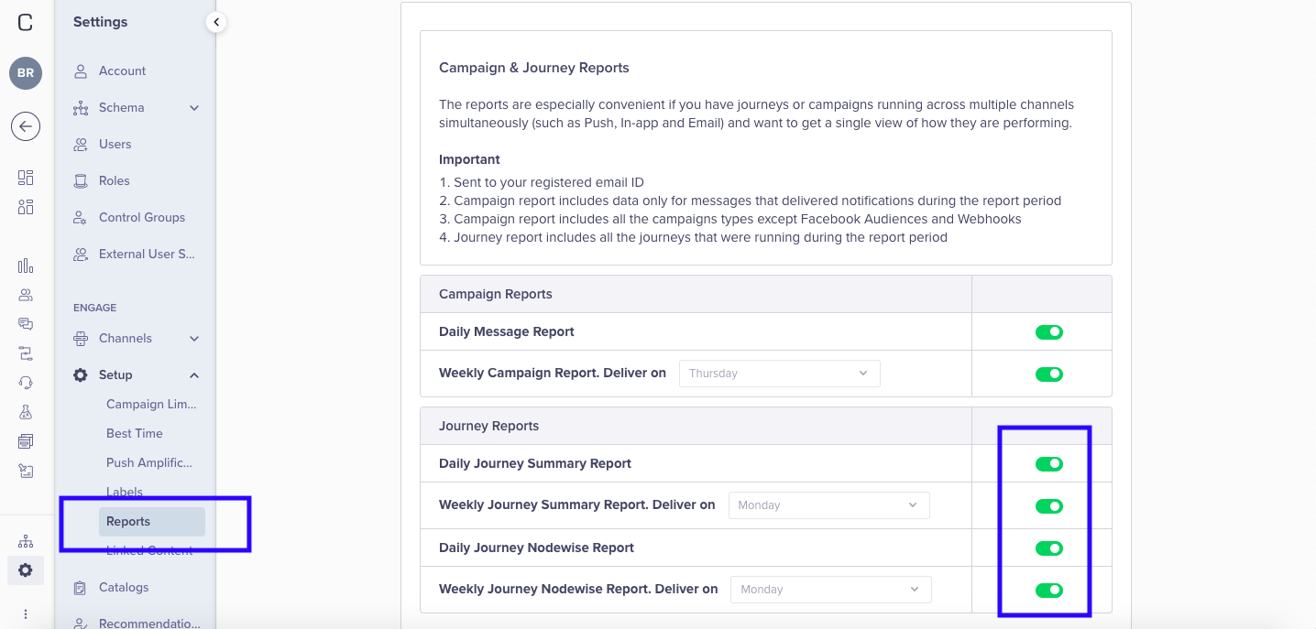Viewport: 1316px width, 629px height.
Task: Open the Thursday delivery day dropdown
Action: [779, 373]
